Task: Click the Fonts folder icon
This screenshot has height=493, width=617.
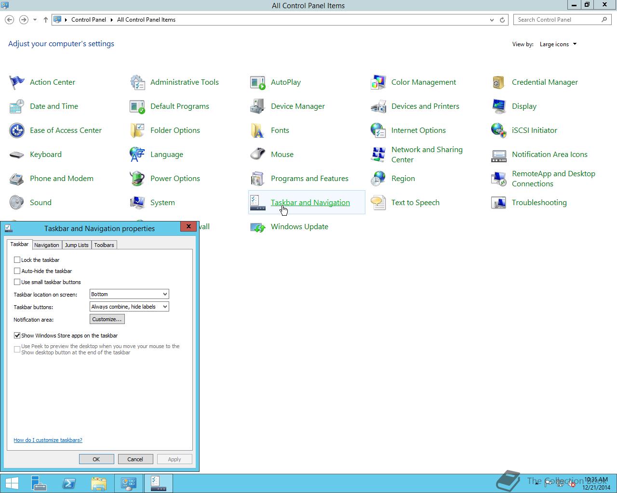Action: (x=258, y=130)
